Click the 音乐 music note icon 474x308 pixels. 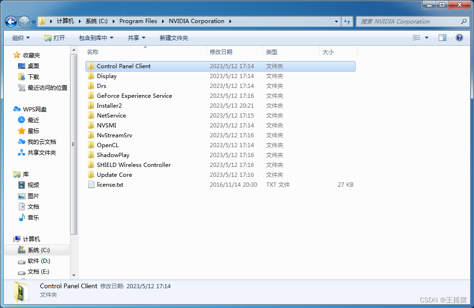[x=22, y=217]
